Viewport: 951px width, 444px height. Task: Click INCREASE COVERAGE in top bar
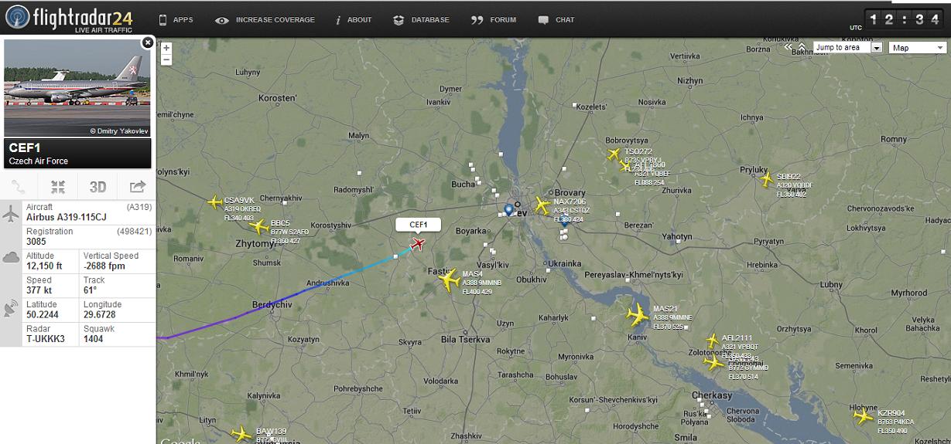point(265,20)
